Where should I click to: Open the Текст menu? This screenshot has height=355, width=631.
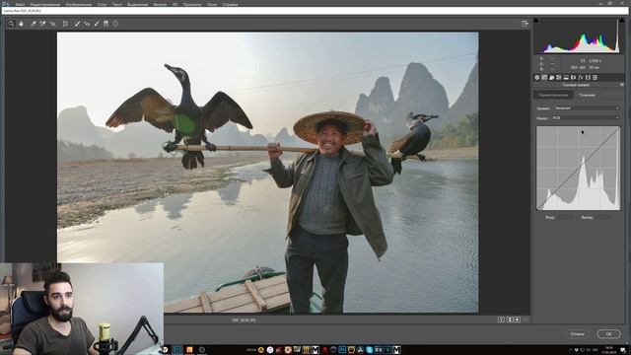(x=117, y=4)
